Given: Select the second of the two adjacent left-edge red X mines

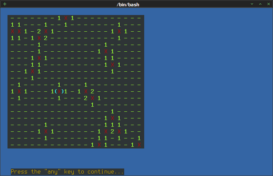Looking at the screenshot, I should [19, 31].
